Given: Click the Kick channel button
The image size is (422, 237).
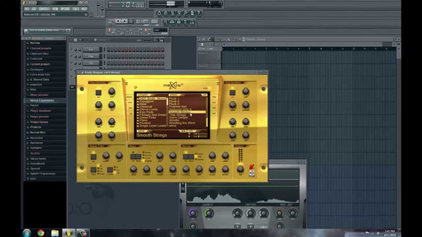Looking at the screenshot, I should click(91, 50).
